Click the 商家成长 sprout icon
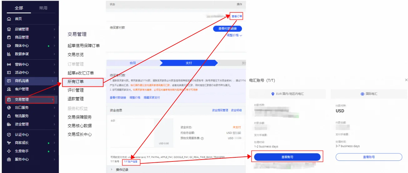The width and height of the screenshot is (408, 173). point(9,143)
